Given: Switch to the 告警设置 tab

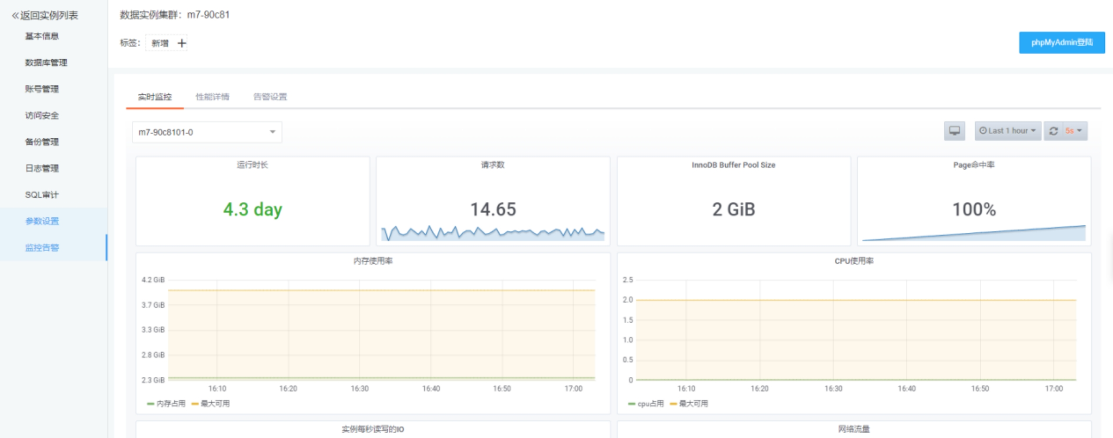Looking at the screenshot, I should click(270, 97).
